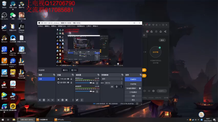Toggle lock on the display capture source
The image size is (218, 122).
click(71, 82)
